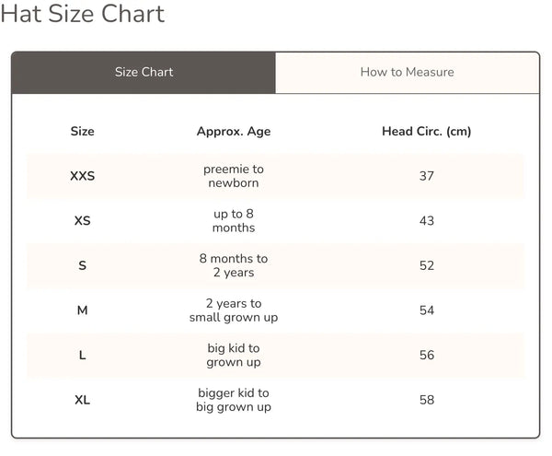Screen dimensions: 552x456
Task: Click the "bigger kid to big grown up" cell
Action: pos(234,400)
